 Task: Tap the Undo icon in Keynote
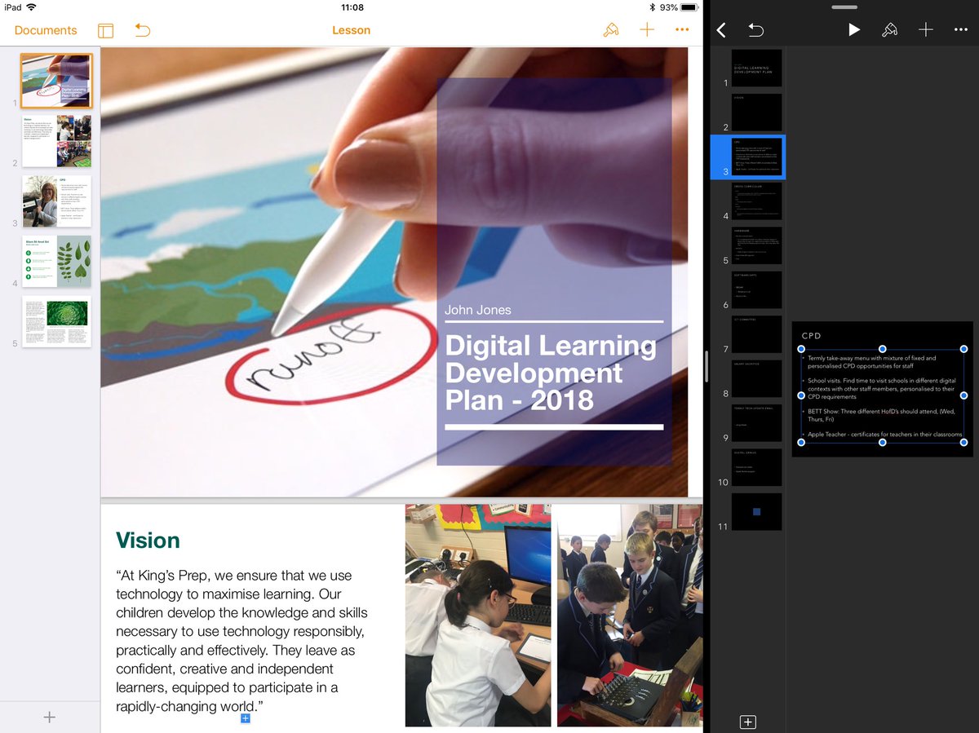point(755,29)
